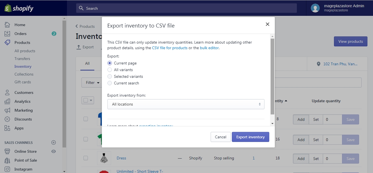Click Cancel in export dialog
The height and width of the screenshot is (173, 373).
click(x=221, y=137)
